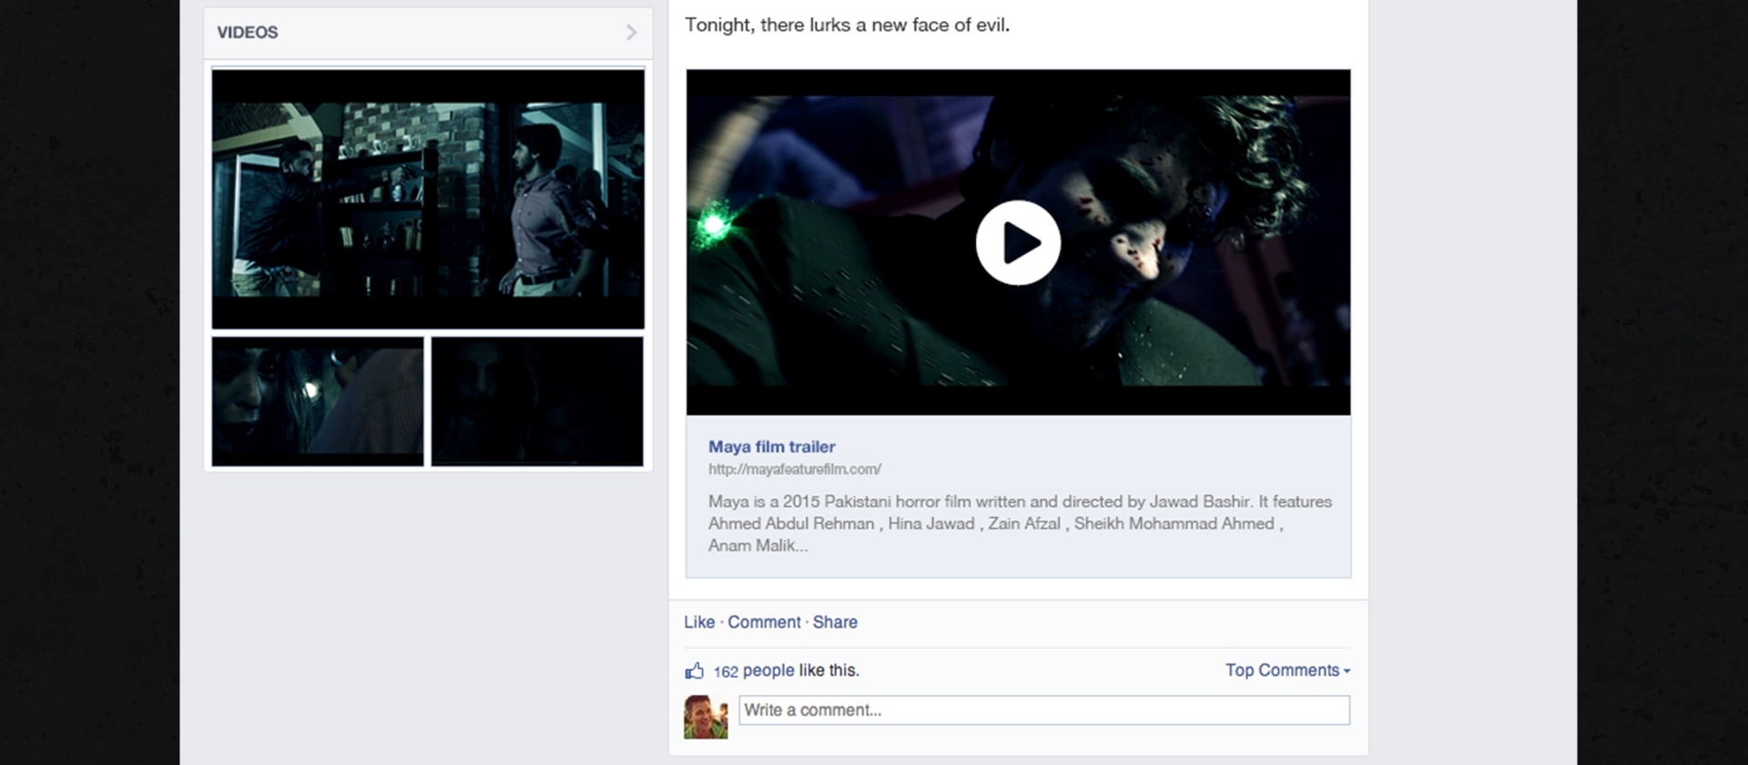Open the darkest small video thumbnail
Screen dimensions: 1748x765
click(x=537, y=401)
